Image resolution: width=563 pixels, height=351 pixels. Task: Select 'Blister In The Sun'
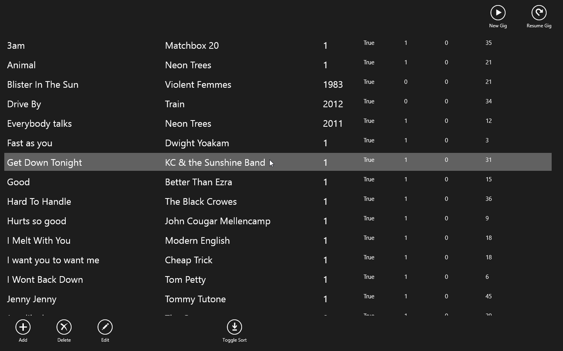[43, 85]
